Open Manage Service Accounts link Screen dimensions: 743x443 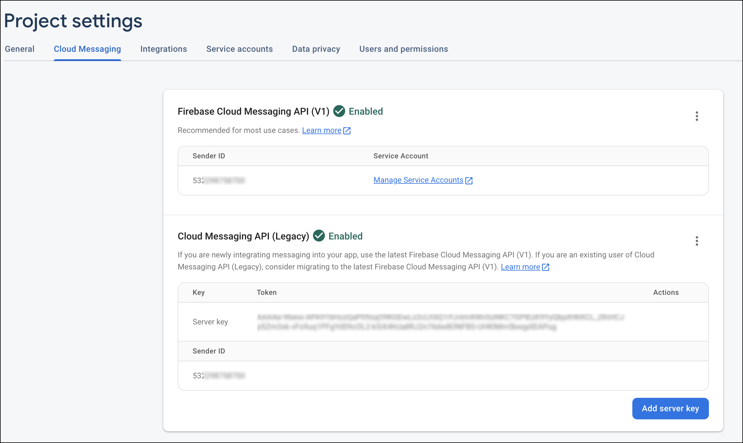pos(418,180)
